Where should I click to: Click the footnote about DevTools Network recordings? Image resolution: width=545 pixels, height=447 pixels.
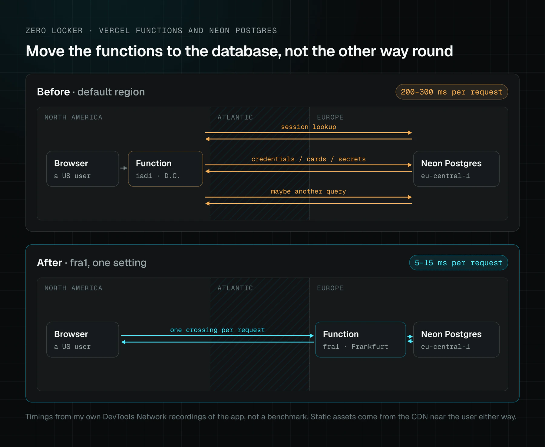coord(271,417)
